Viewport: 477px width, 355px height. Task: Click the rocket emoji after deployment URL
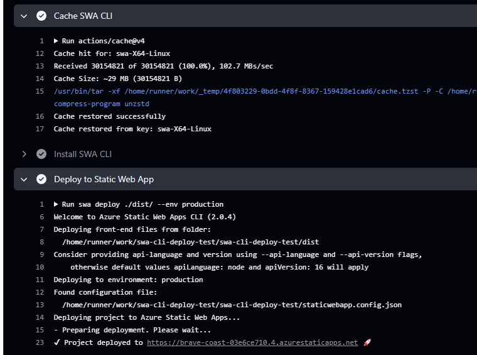367,342
